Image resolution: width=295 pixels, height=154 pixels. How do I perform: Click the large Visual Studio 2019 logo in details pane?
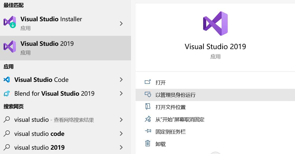[215, 24]
